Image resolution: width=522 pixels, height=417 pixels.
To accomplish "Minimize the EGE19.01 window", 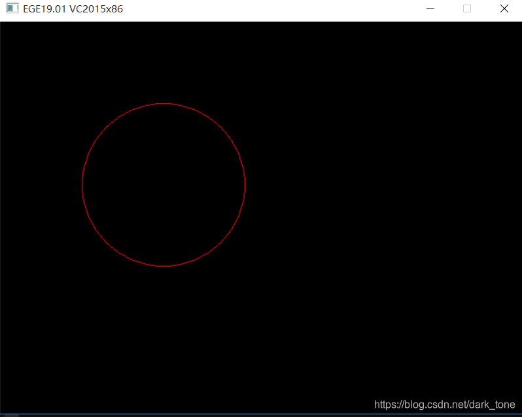I will pyautogui.click(x=430, y=8).
